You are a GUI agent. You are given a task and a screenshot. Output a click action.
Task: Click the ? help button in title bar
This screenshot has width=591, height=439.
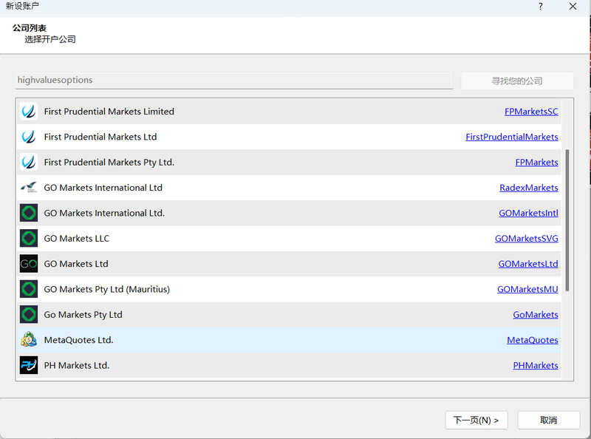(541, 7)
